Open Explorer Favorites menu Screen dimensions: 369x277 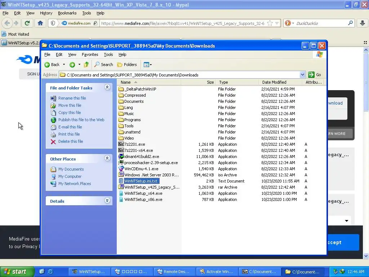(90, 54)
